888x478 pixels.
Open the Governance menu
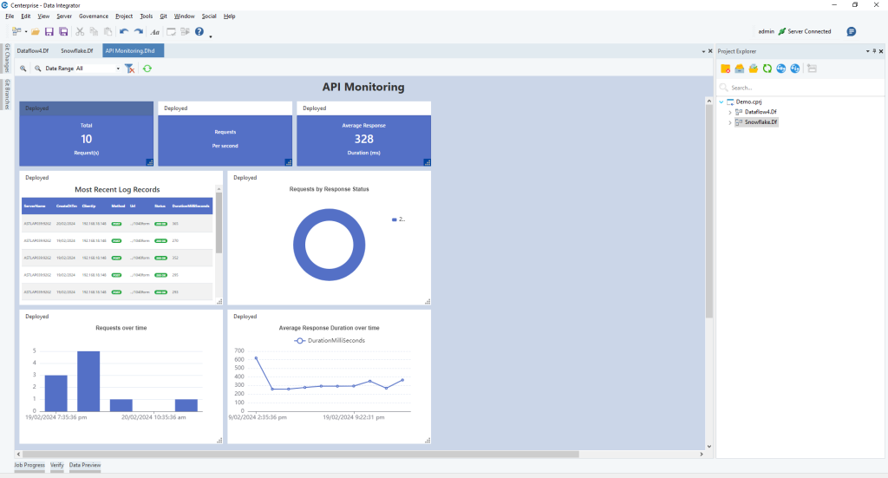pyautogui.click(x=94, y=16)
